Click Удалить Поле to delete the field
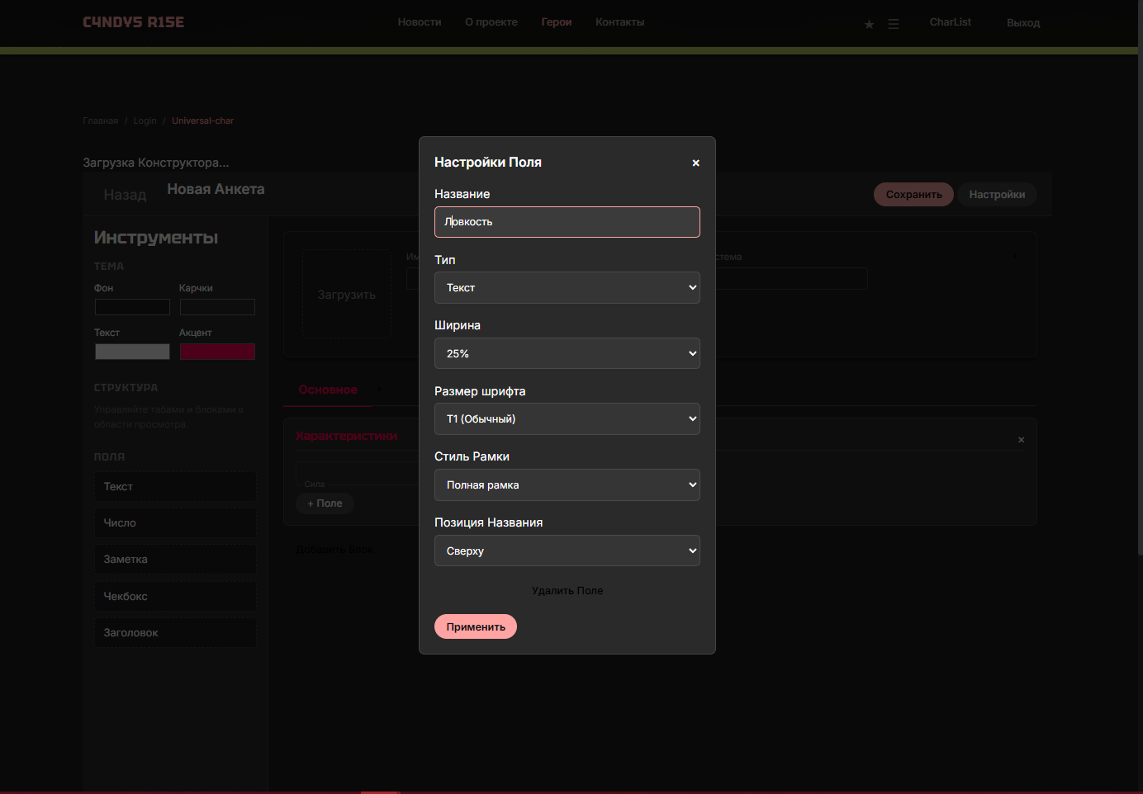The image size is (1143, 794). tap(567, 591)
